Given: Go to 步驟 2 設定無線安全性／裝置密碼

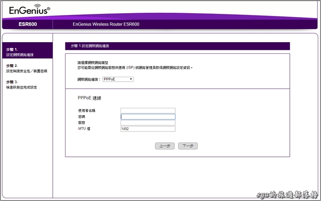Looking at the screenshot, I should 27,68.
